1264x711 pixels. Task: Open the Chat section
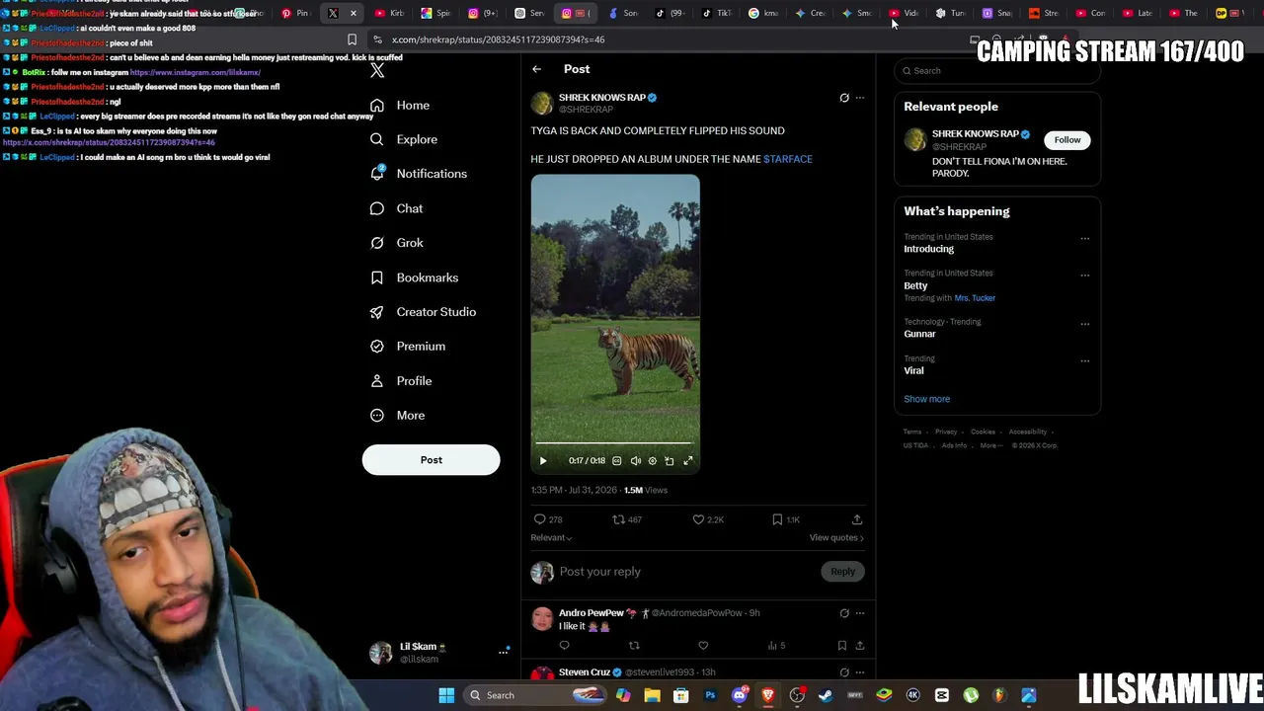point(397,208)
